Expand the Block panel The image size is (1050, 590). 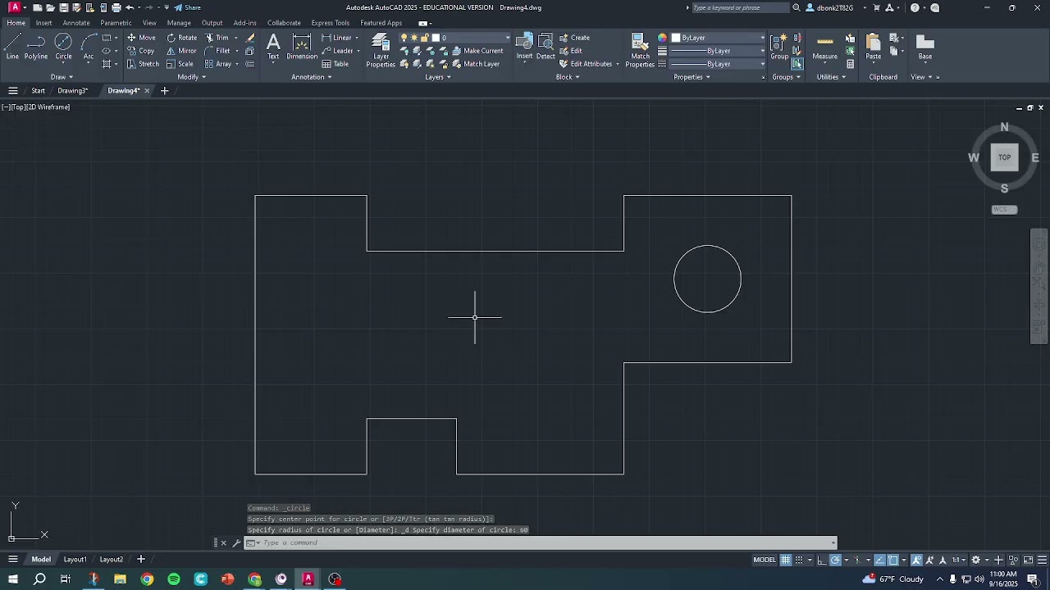click(x=568, y=77)
